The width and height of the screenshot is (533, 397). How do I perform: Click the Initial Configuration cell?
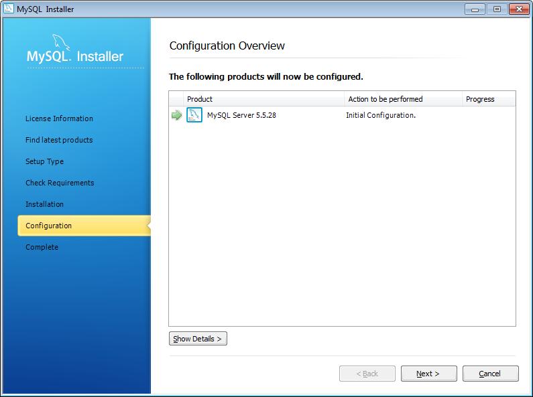(381, 115)
